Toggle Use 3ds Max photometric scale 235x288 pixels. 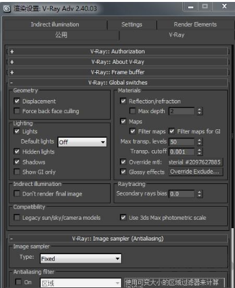click(x=123, y=217)
